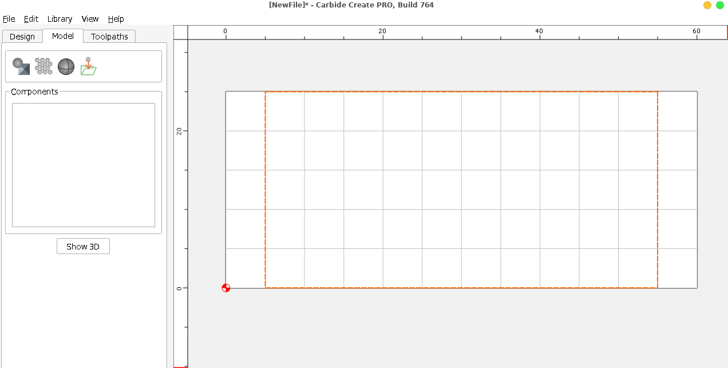Viewport: 728px width, 368px height.
Task: Open the File menu
Action: [9, 19]
